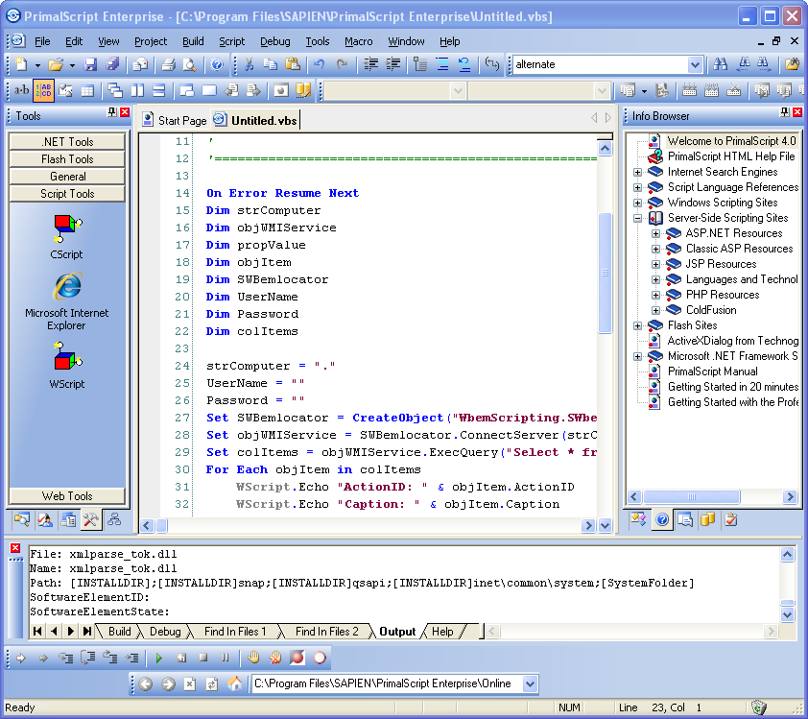Click 'On Error Resume Next' code line

pos(282,193)
